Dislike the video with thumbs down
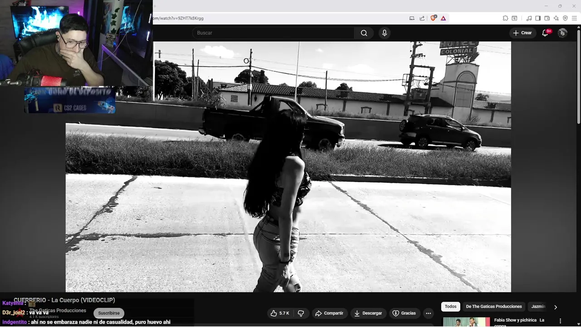Image resolution: width=581 pixels, height=327 pixels. click(x=301, y=313)
